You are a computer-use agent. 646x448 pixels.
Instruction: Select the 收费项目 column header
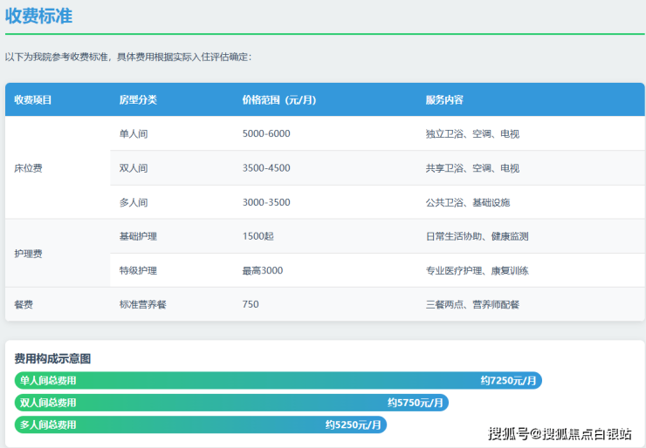33,100
